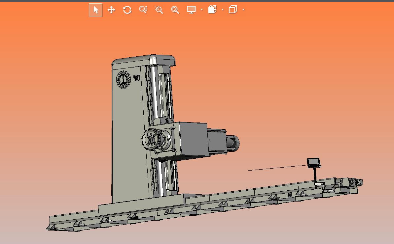Select the electric motor behind the headstock
The width and height of the screenshot is (394, 244).
[x=232, y=142]
